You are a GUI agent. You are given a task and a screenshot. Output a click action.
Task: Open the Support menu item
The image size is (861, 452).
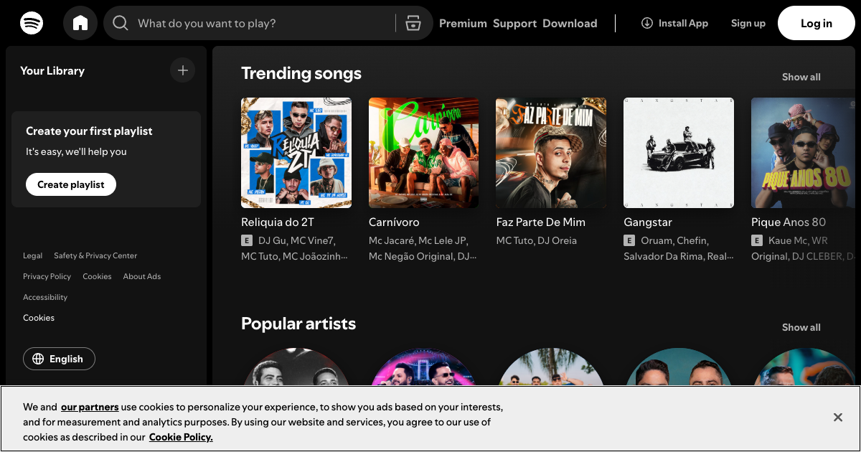click(514, 23)
